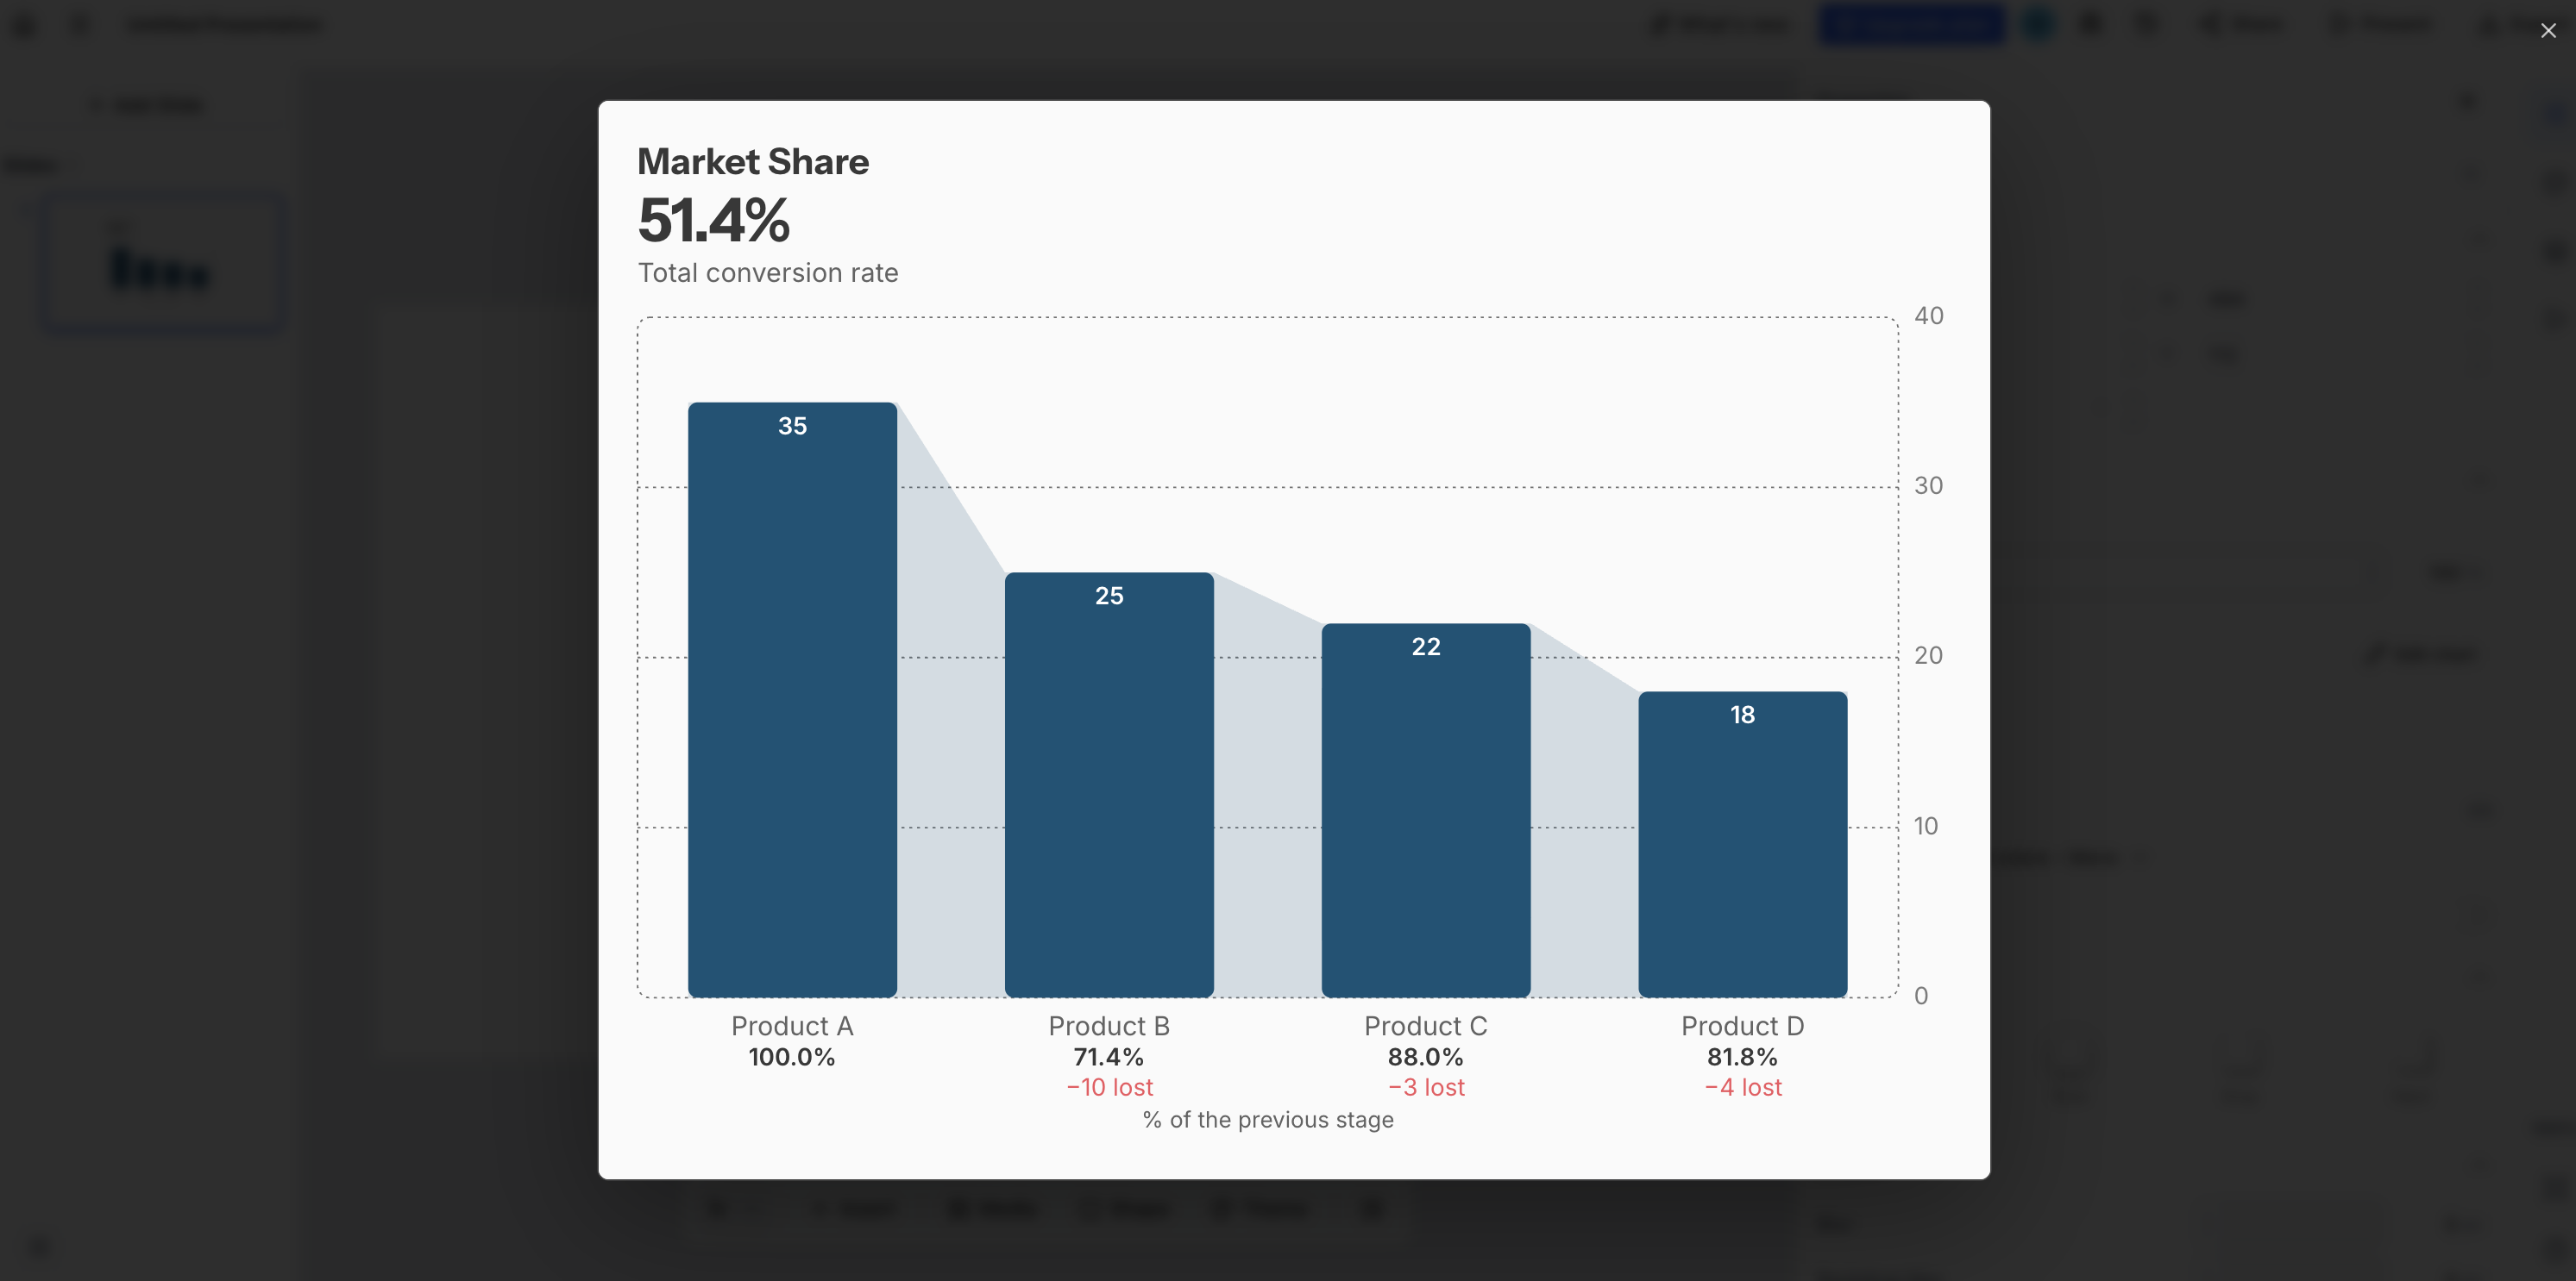The width and height of the screenshot is (2576, 1281).
Task: Click the 40 tick on the y-axis
Action: click(1929, 316)
